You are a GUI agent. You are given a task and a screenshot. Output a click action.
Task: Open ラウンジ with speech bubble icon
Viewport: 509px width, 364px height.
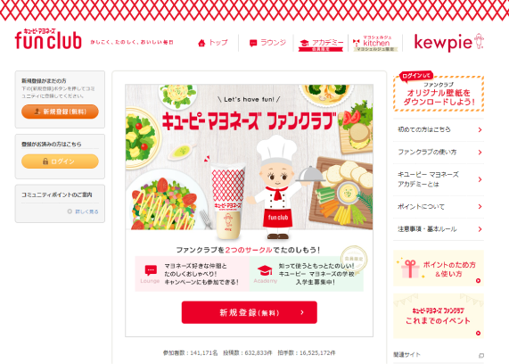(x=267, y=43)
